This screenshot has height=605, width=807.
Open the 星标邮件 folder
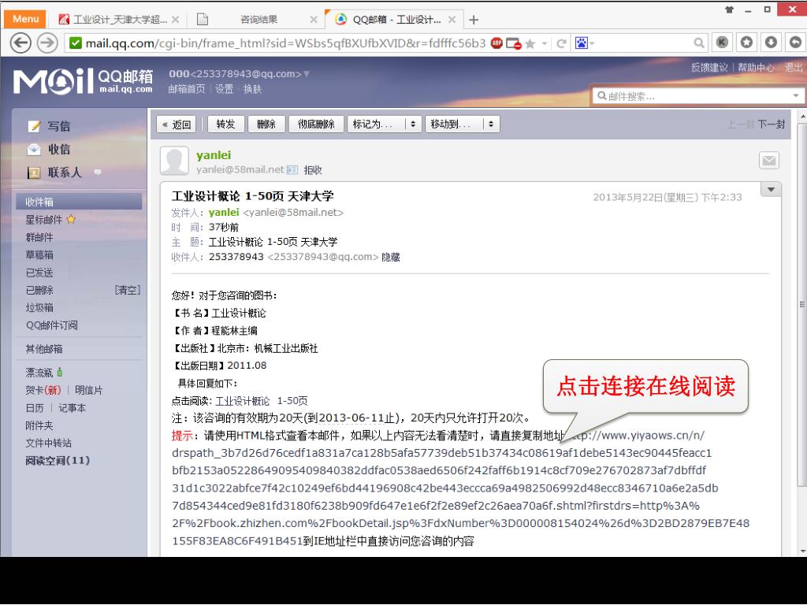pos(44,220)
